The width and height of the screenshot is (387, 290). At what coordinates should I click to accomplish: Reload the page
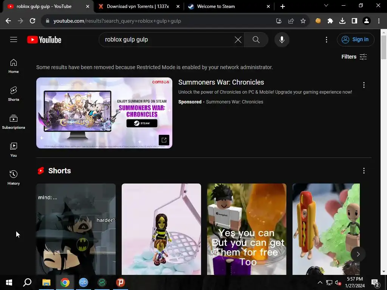(x=33, y=21)
